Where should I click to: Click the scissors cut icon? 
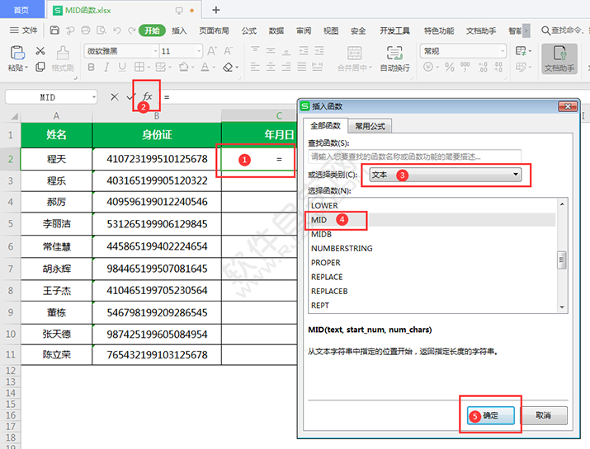40,51
